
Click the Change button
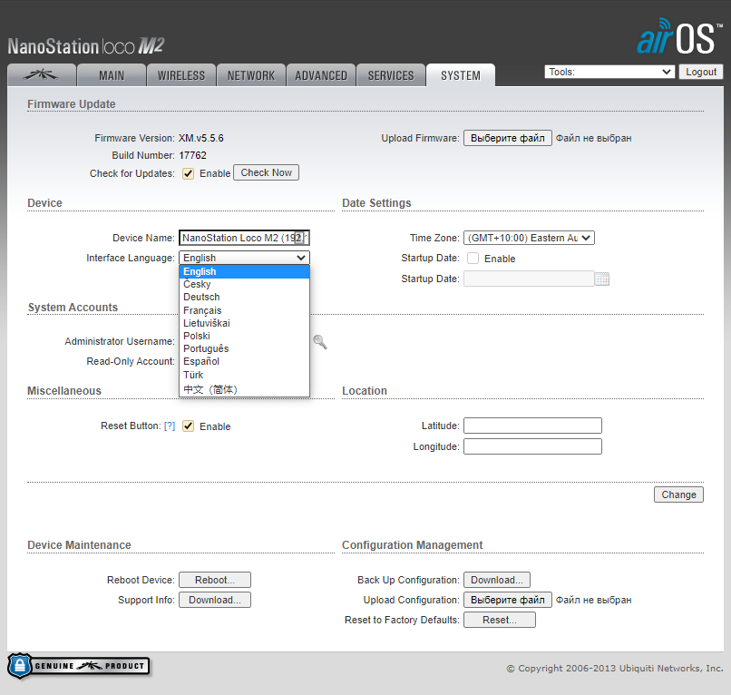(678, 494)
